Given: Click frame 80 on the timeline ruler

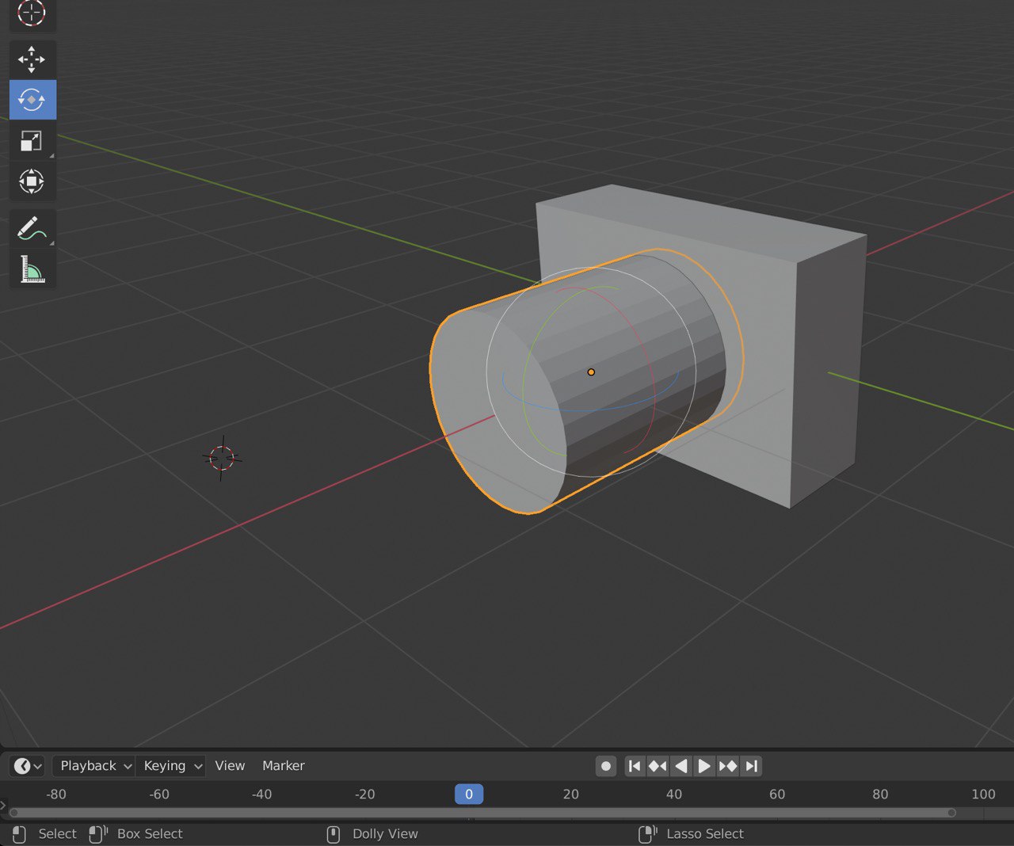Looking at the screenshot, I should click(880, 794).
